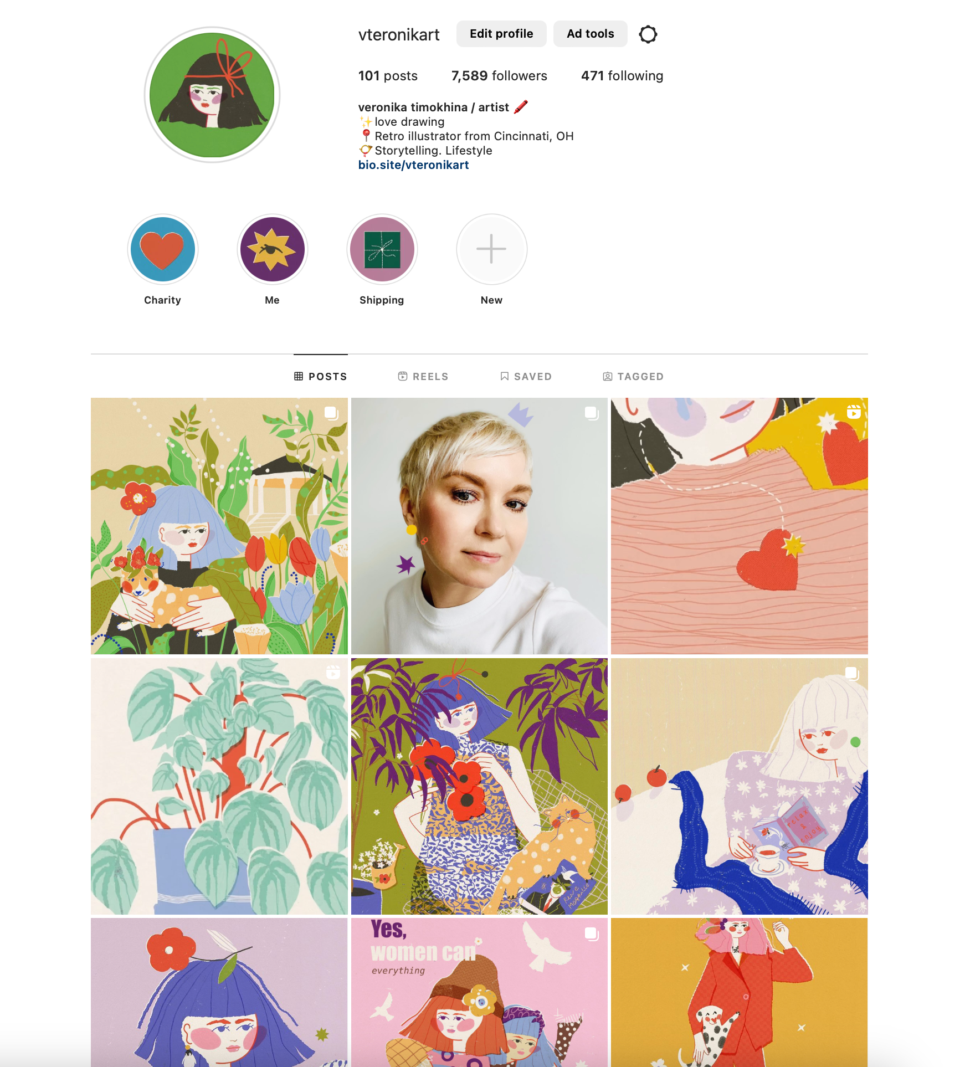The height and width of the screenshot is (1067, 965).
Task: Click carousel icon on the selfie photo post
Action: pos(592,413)
